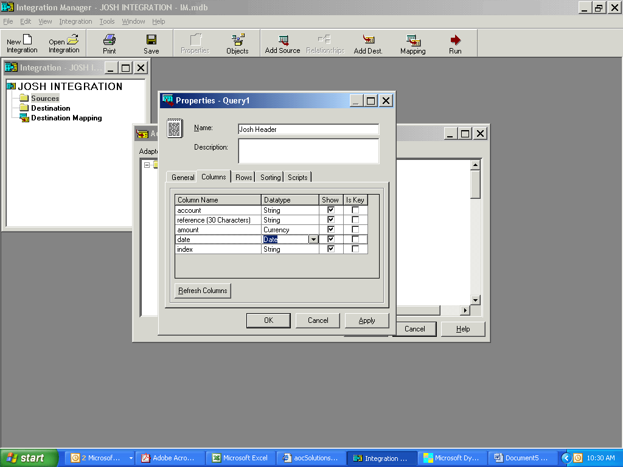
Task: Create a New Integration from the toolbar
Action: point(21,43)
